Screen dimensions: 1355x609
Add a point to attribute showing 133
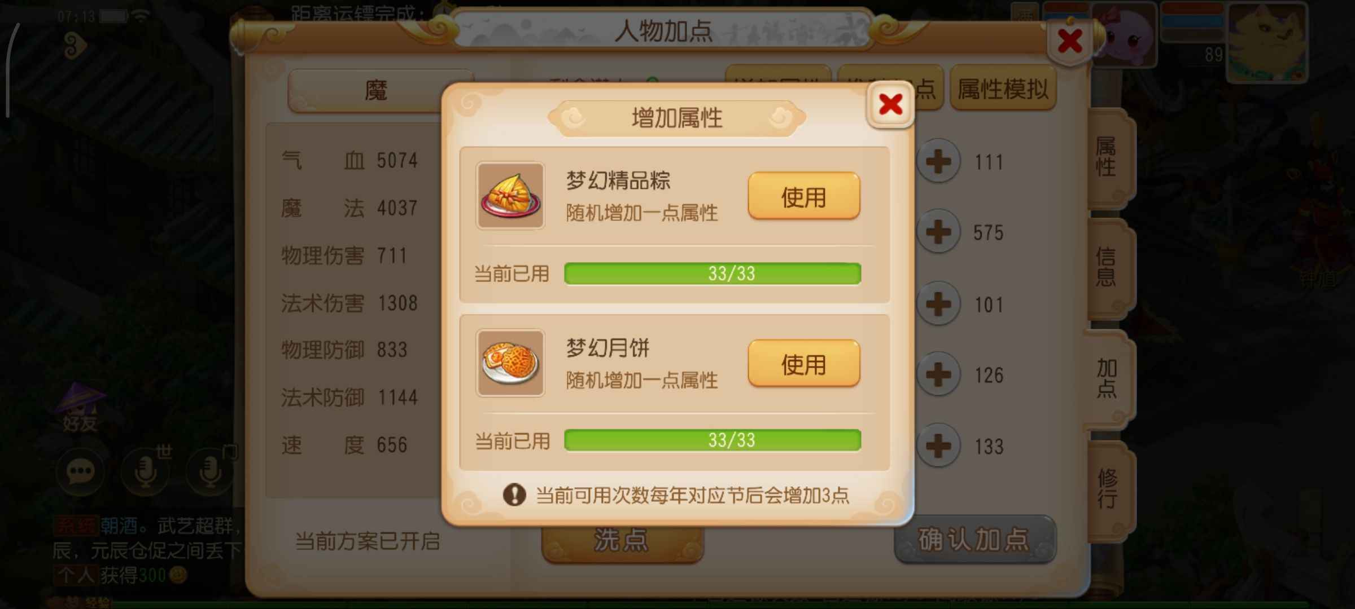938,446
